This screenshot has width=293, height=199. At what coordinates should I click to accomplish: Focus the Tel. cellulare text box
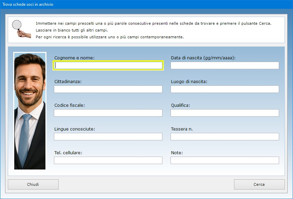[108, 160]
